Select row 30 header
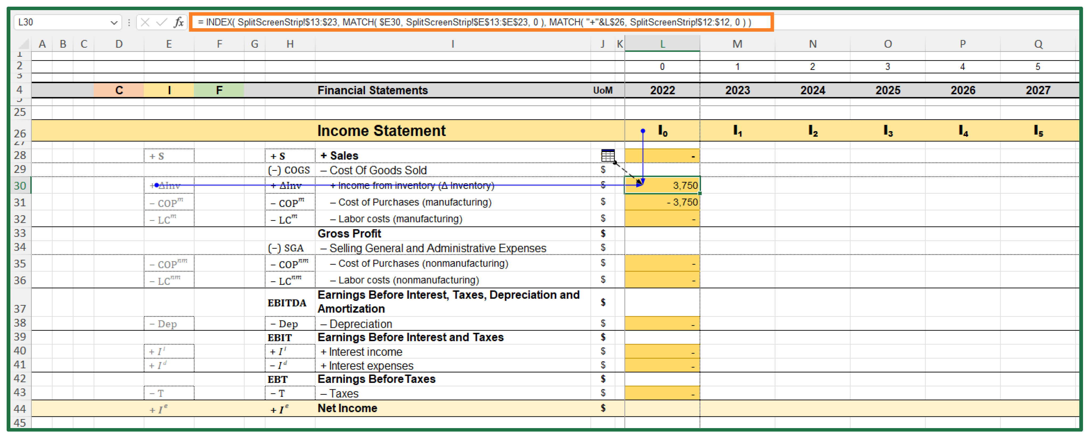Viewport: 1091px width, 439px height. pos(20,185)
